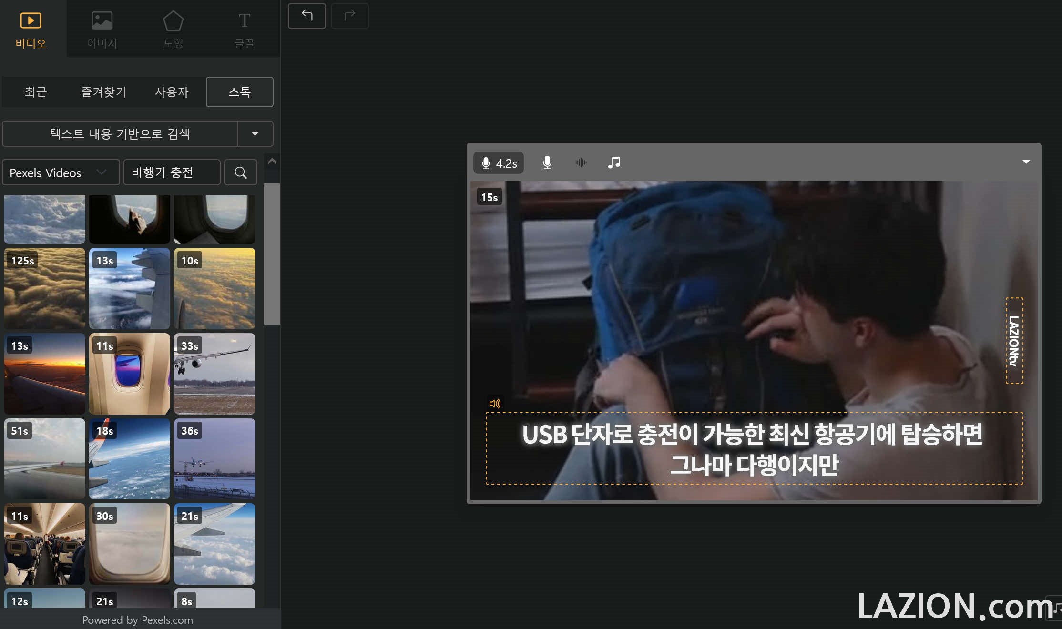This screenshot has height=629, width=1062.
Task: Open the 글꼴 font panel
Action: tap(244, 30)
